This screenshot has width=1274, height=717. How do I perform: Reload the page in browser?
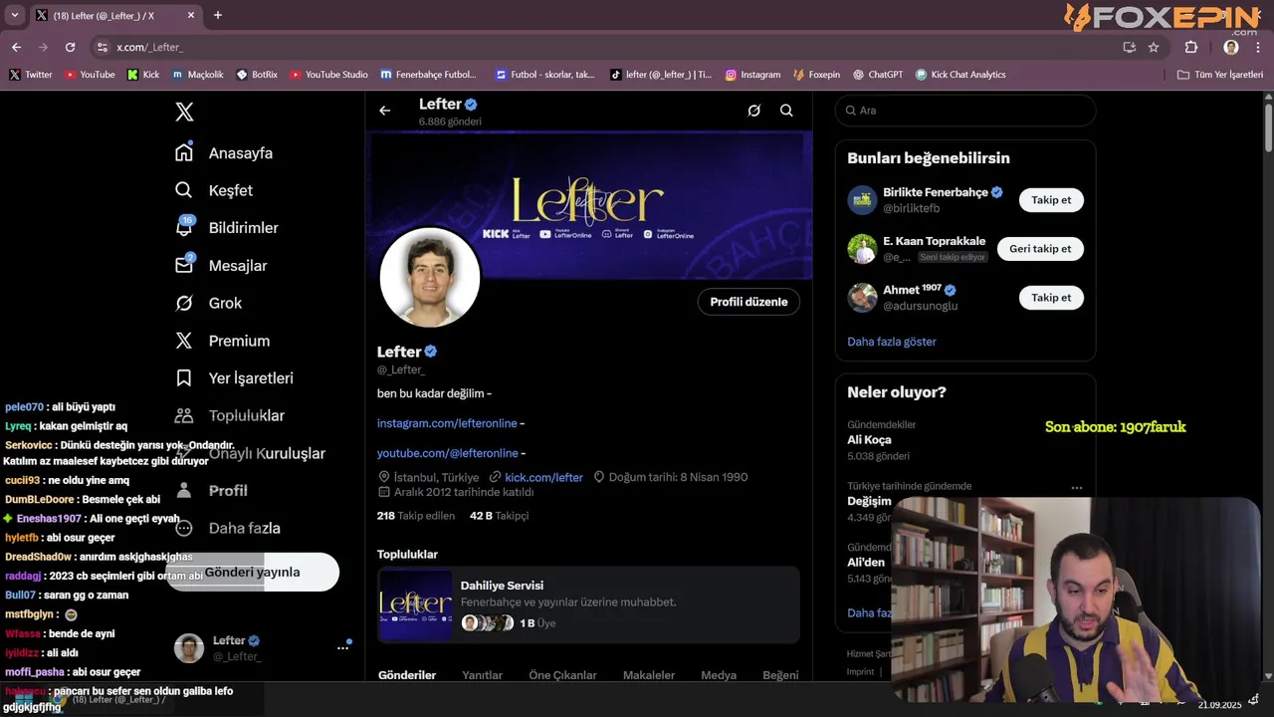pos(70,47)
